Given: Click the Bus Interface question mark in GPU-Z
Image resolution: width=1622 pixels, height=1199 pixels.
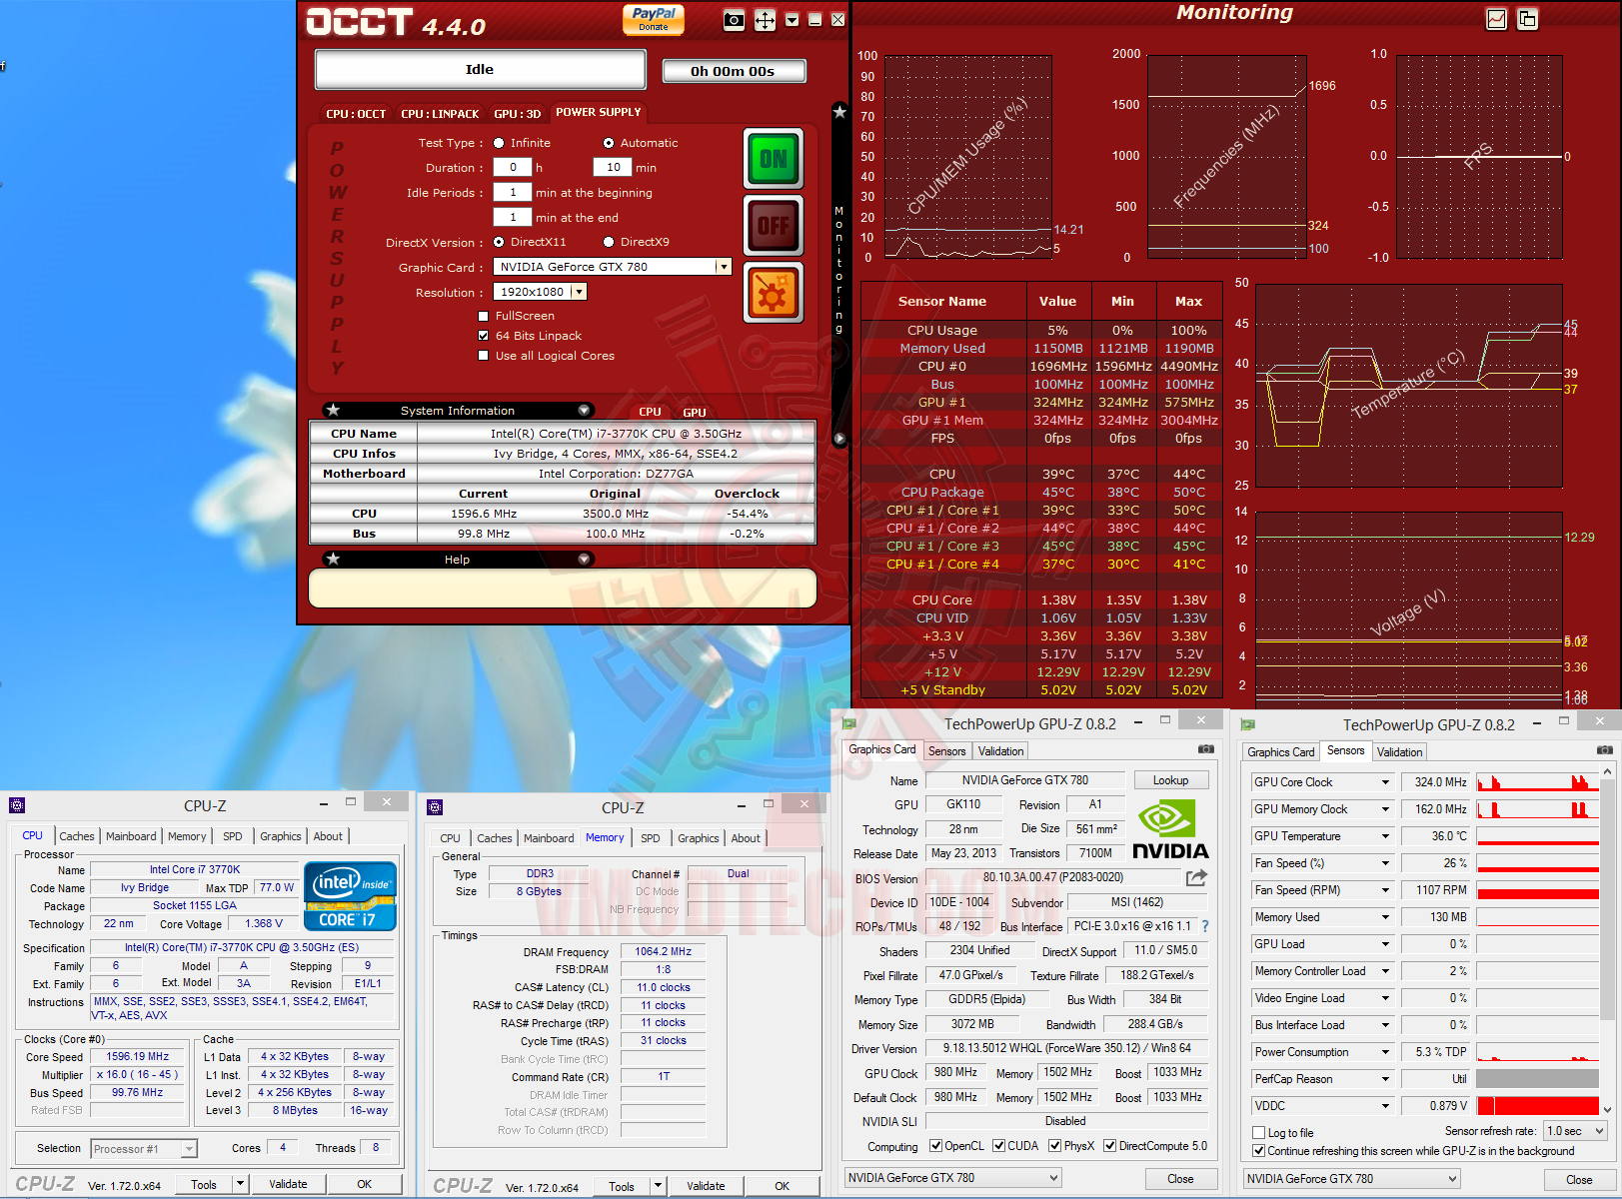Looking at the screenshot, I should pyautogui.click(x=1205, y=926).
